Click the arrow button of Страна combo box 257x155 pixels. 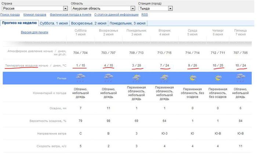pyautogui.click(x=65, y=8)
